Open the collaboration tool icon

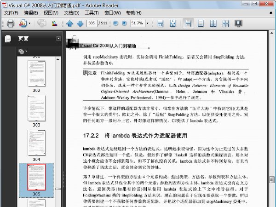(x=23, y=23)
